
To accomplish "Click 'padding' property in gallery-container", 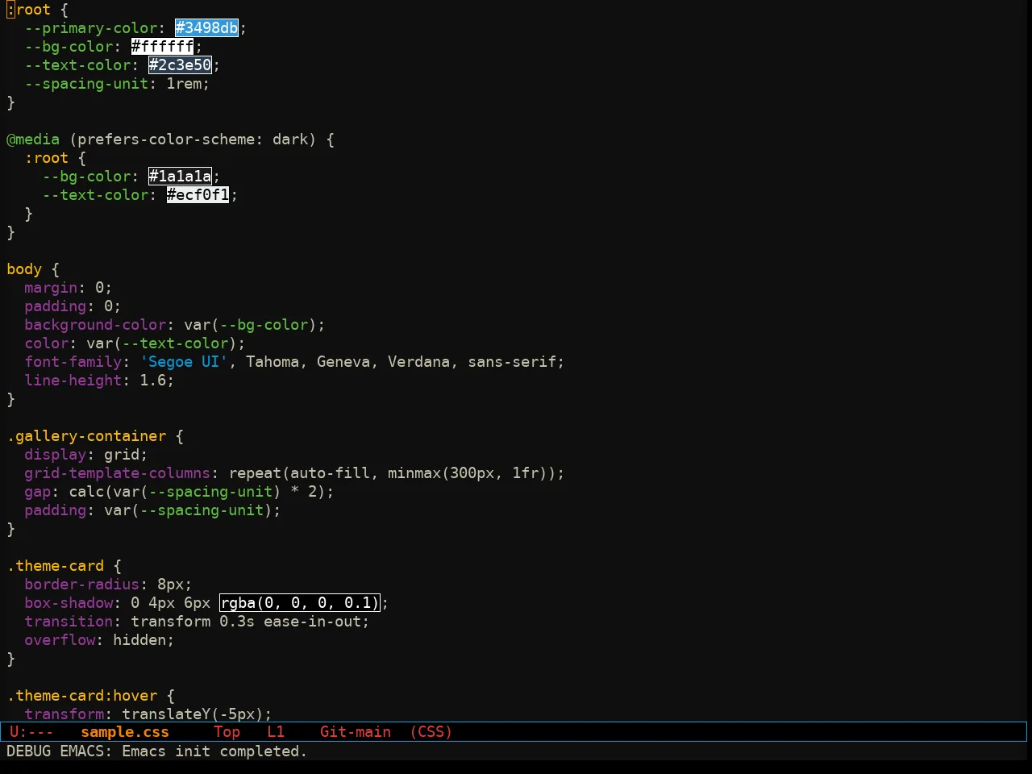I will click(56, 510).
